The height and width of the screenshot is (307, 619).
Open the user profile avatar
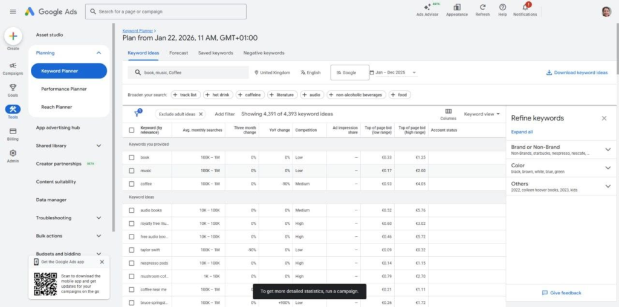[x=606, y=11]
